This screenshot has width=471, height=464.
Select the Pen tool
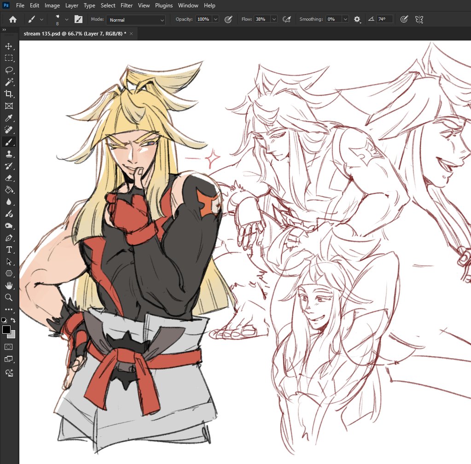click(x=9, y=238)
